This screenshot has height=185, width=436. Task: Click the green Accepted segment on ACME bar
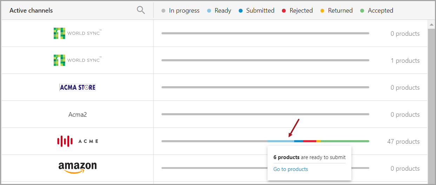(x=345, y=141)
